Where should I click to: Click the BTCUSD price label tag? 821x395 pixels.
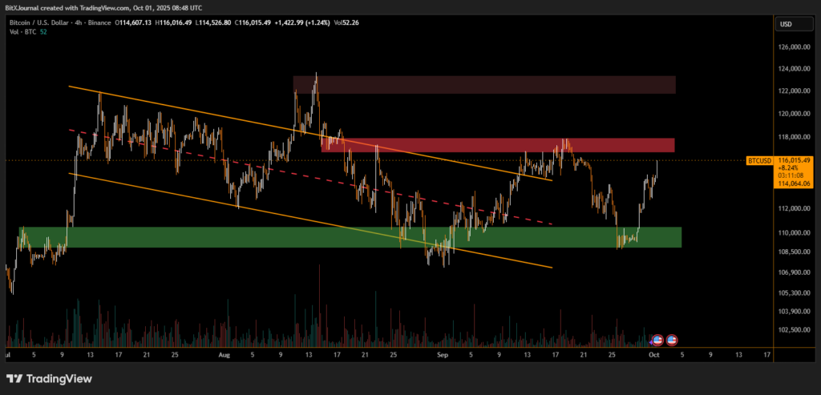pyautogui.click(x=758, y=161)
